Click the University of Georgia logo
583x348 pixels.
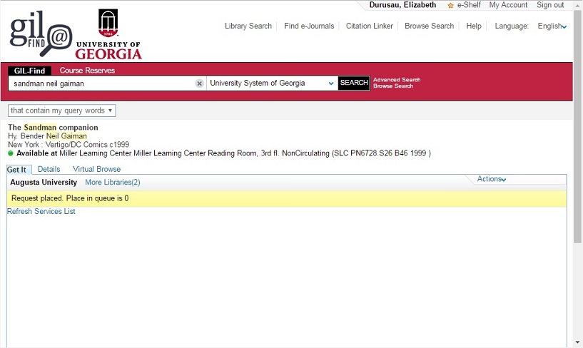(109, 34)
